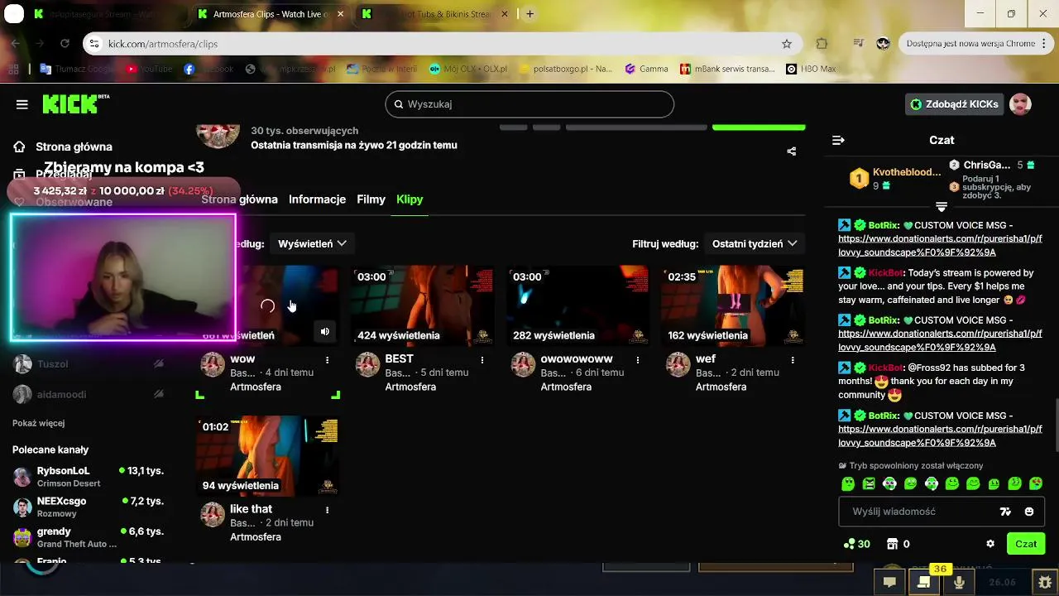Open the Ostatni tydzień filter dropdown
This screenshot has width=1059, height=596.
755,243
